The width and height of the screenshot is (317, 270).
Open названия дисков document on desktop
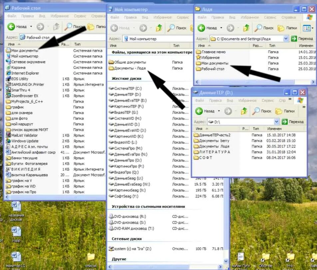pos(16,212)
